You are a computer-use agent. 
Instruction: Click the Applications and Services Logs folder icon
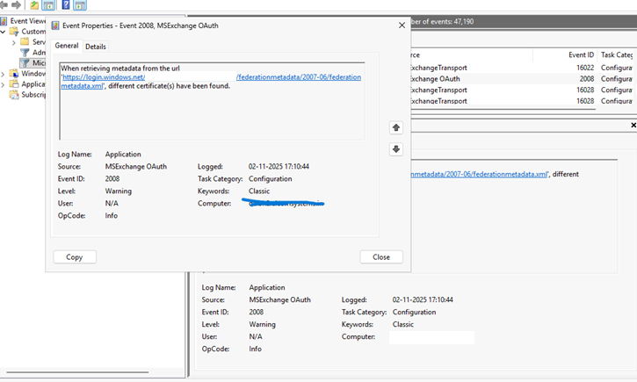pyautogui.click(x=14, y=84)
